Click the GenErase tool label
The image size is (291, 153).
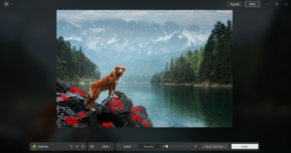point(43,146)
